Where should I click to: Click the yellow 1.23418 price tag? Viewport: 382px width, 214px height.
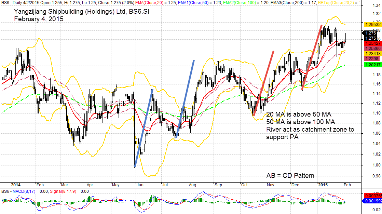(372, 53)
